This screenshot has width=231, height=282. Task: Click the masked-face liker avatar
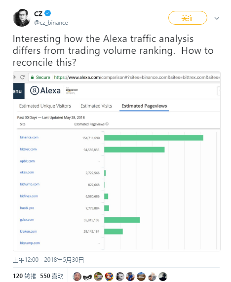87,277
